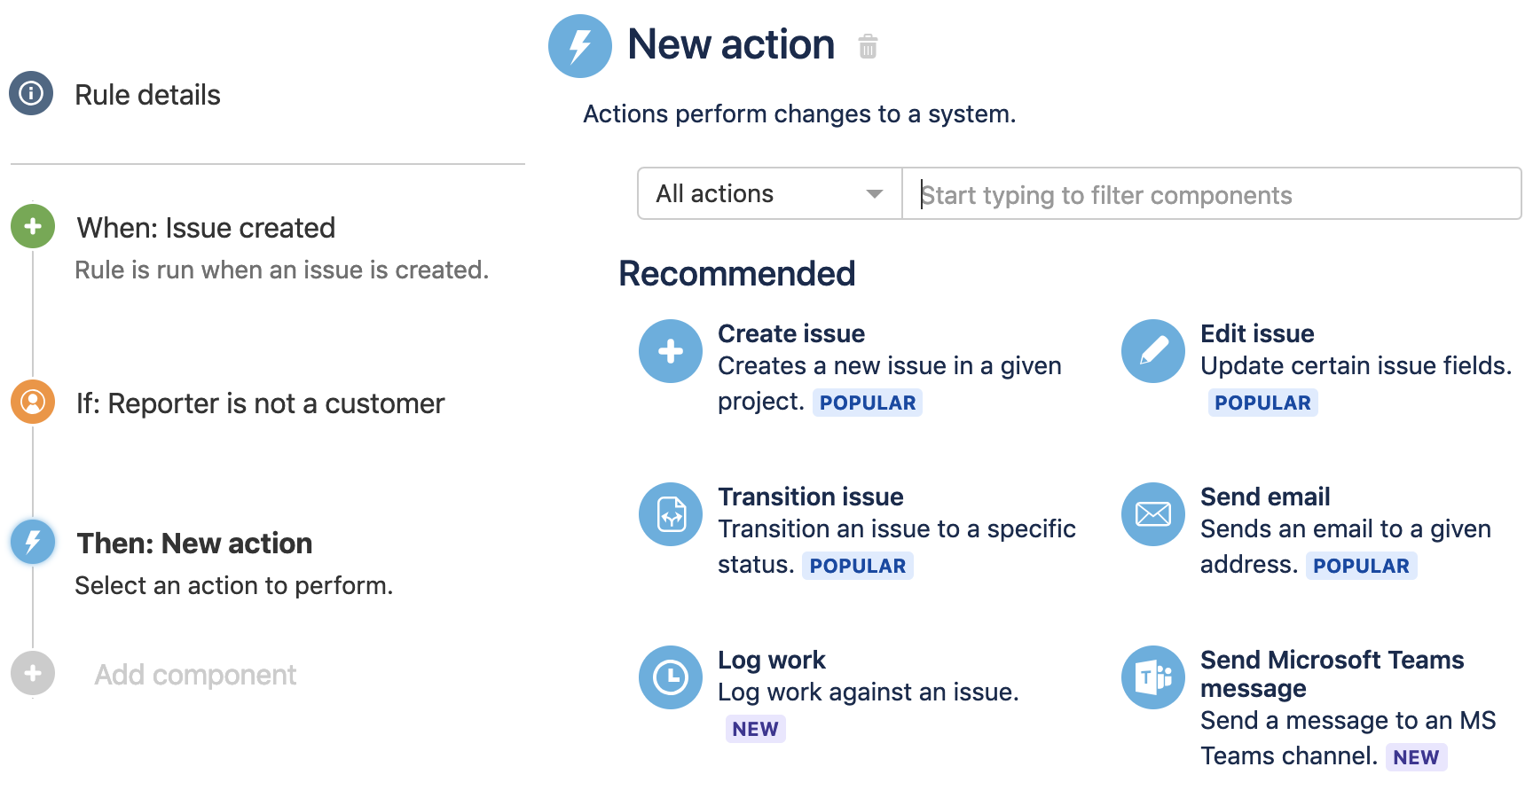Click the Edit issue pencil icon
The image size is (1533, 798).
(1153, 351)
